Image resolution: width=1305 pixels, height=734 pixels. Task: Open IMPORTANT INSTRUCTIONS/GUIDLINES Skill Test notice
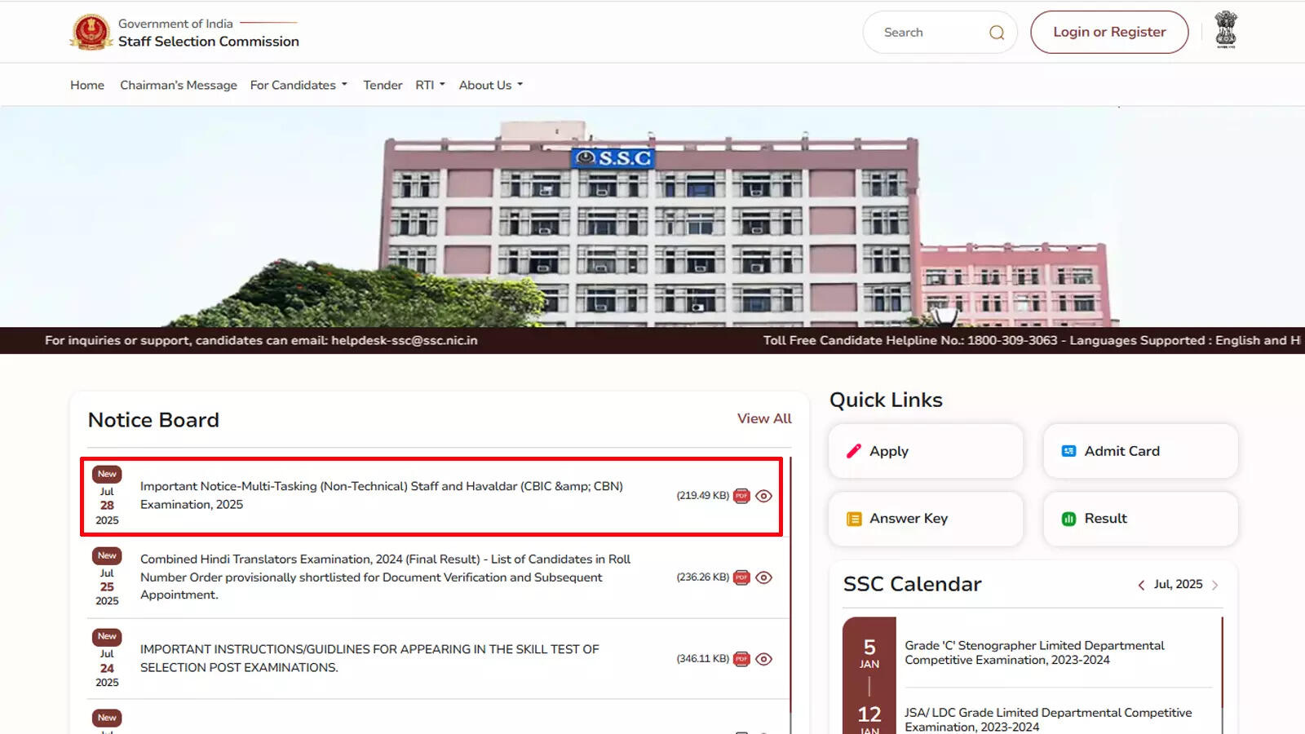(x=369, y=658)
